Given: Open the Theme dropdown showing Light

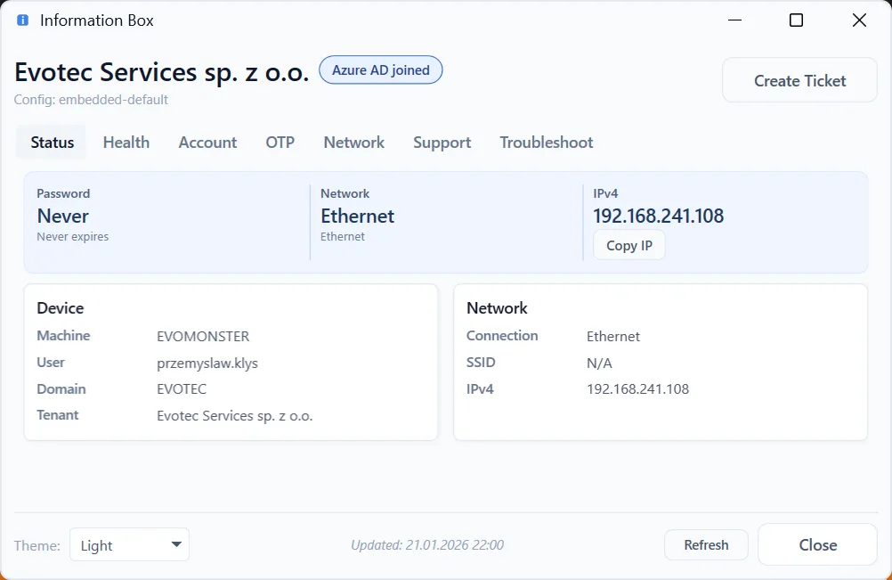Looking at the screenshot, I should 130,544.
